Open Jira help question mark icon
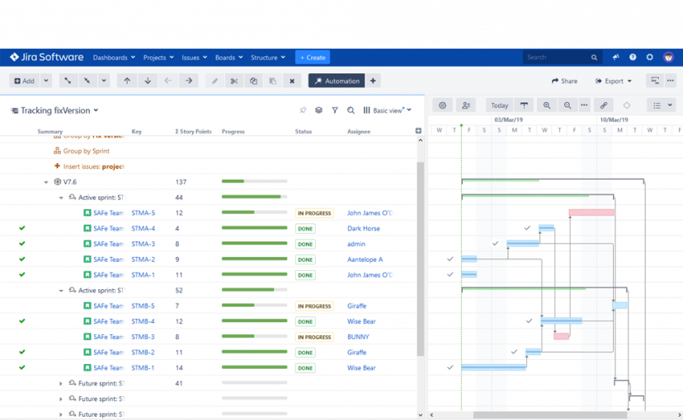The width and height of the screenshot is (683, 420). 633,57
